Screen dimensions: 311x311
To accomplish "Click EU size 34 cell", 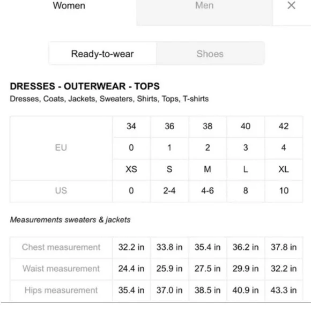I will click(x=131, y=127).
